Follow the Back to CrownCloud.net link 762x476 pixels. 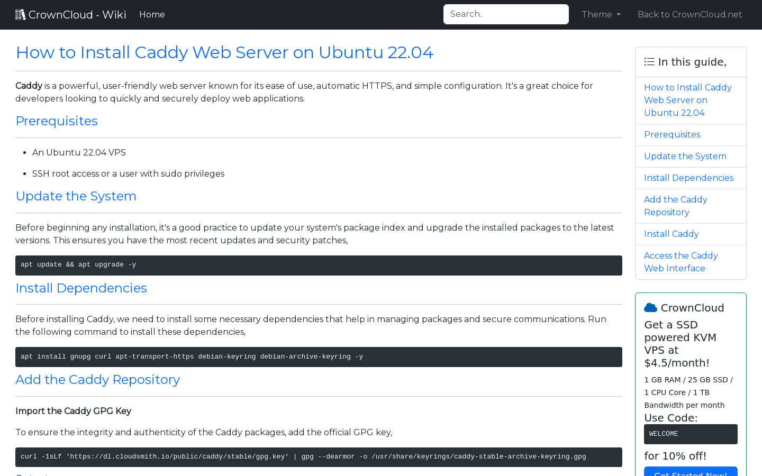click(x=690, y=14)
